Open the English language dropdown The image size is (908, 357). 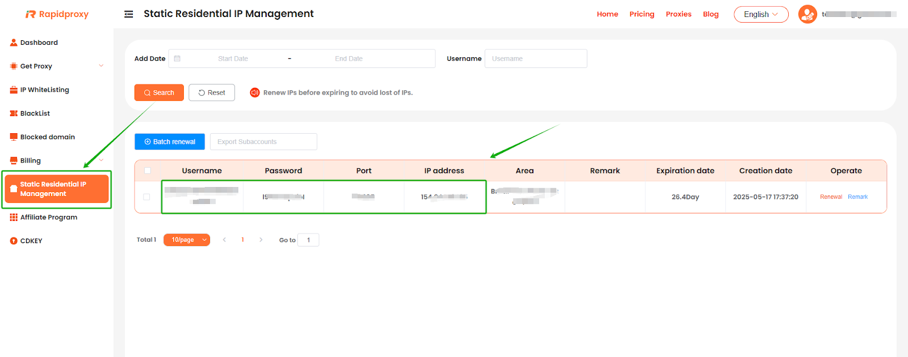[760, 14]
